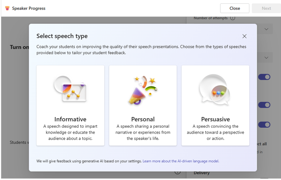Toggle the middle switch in the side panel
The height and width of the screenshot is (180, 281).
click(x=264, y=105)
